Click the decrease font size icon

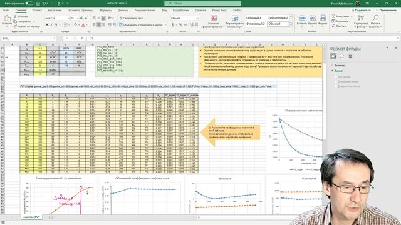click(86, 18)
